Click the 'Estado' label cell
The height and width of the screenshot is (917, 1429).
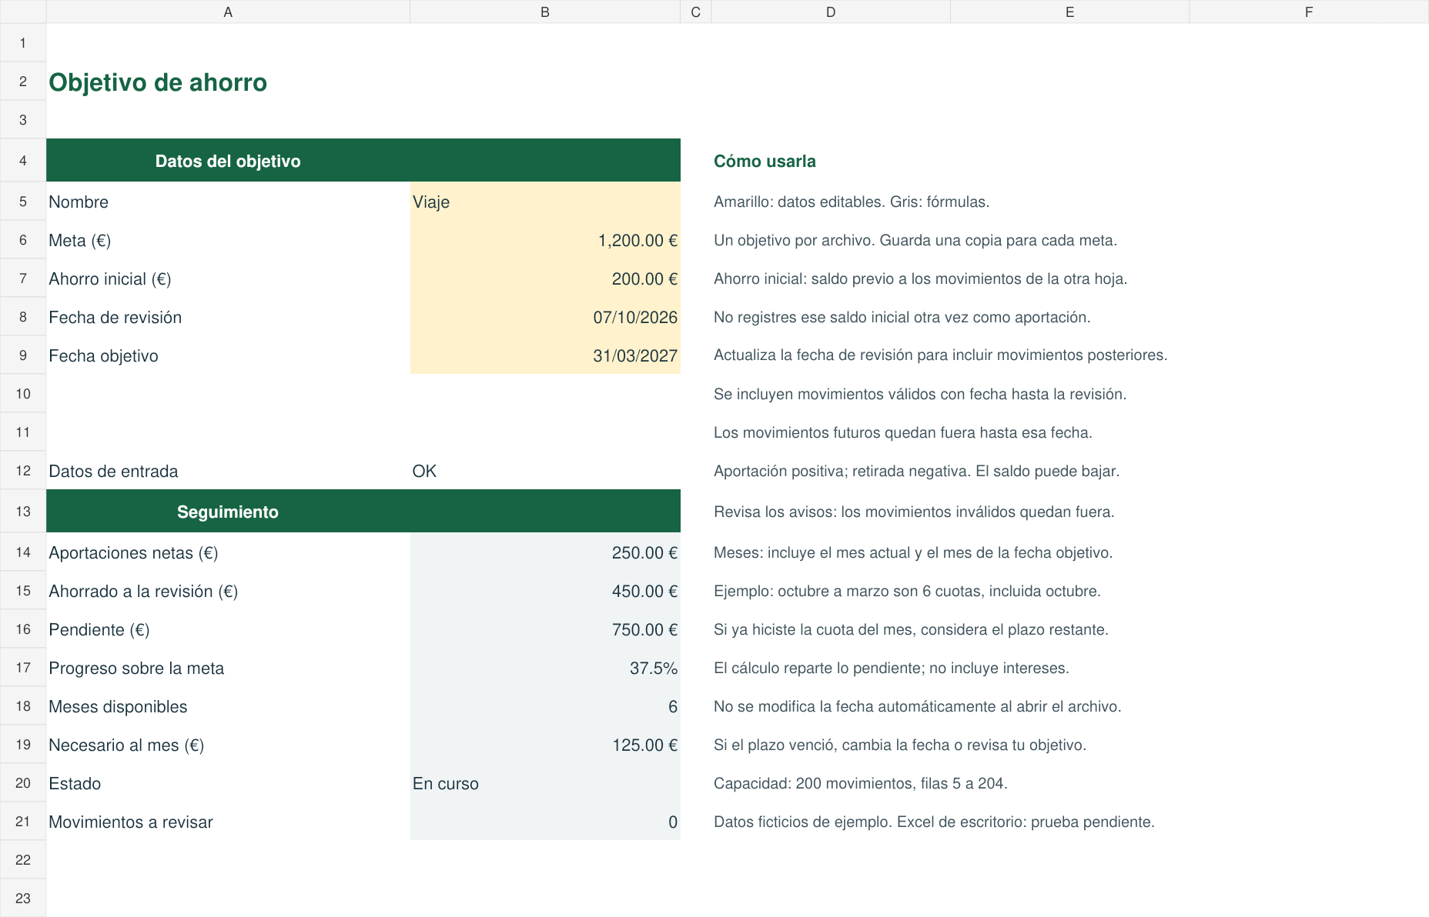[228, 783]
